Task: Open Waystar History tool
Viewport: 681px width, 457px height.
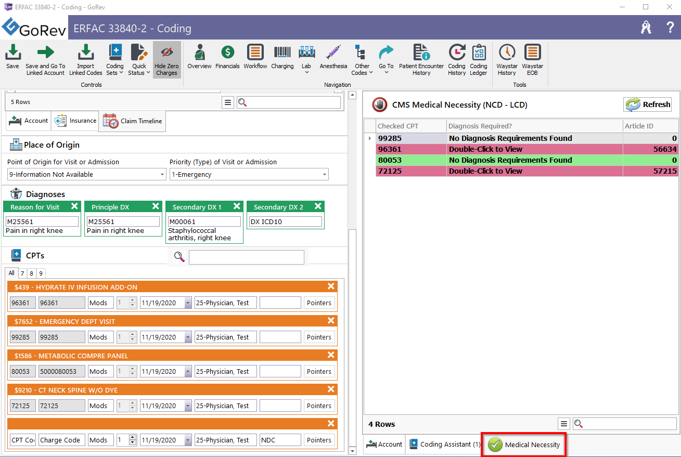Action: [x=507, y=60]
